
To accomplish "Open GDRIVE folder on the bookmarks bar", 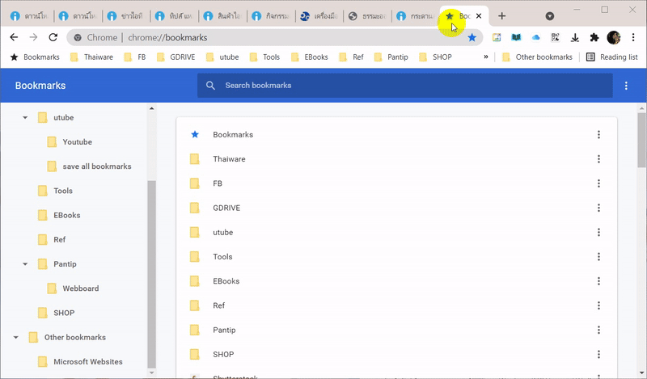I will coord(176,57).
